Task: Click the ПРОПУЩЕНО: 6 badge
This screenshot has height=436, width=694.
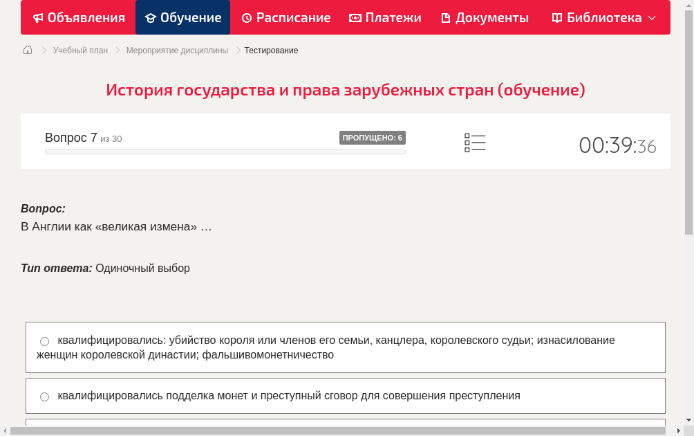Action: pyautogui.click(x=372, y=138)
